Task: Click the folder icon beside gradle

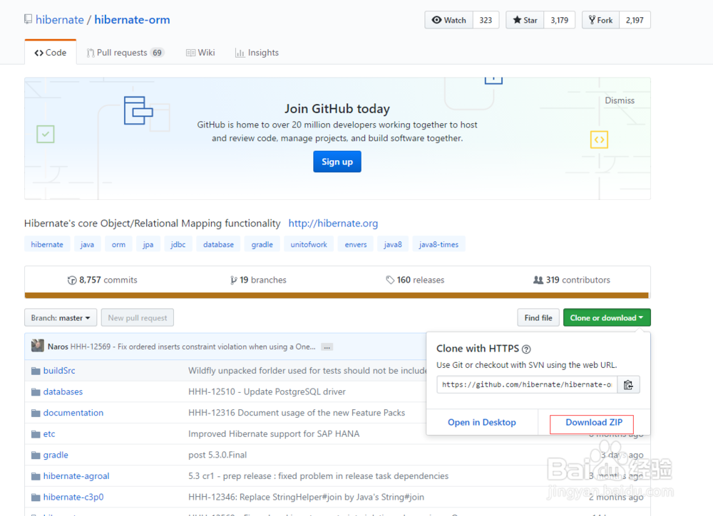Action: click(x=36, y=456)
